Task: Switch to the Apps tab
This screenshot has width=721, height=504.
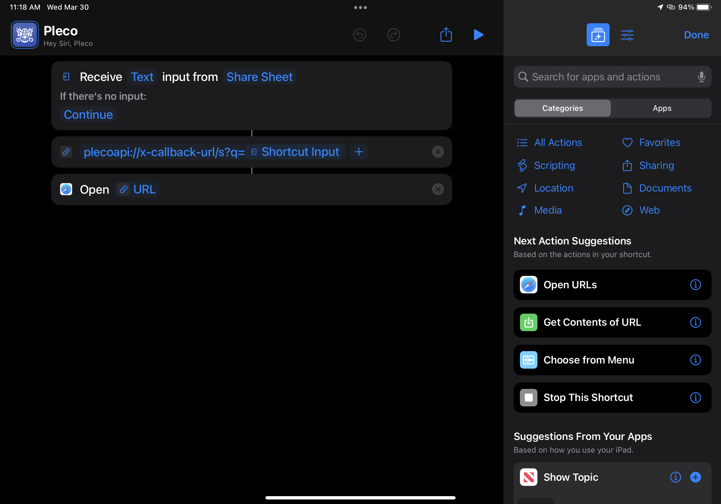Action: [x=662, y=108]
